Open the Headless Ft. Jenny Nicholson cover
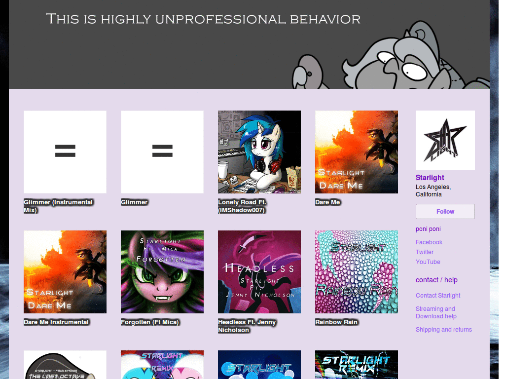Screen dimensions: 505x379 259,271
